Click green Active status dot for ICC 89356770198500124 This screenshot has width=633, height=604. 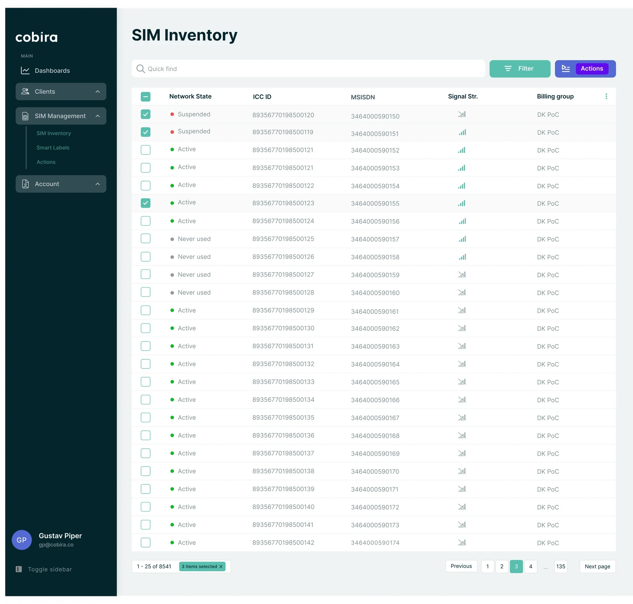pyautogui.click(x=172, y=221)
